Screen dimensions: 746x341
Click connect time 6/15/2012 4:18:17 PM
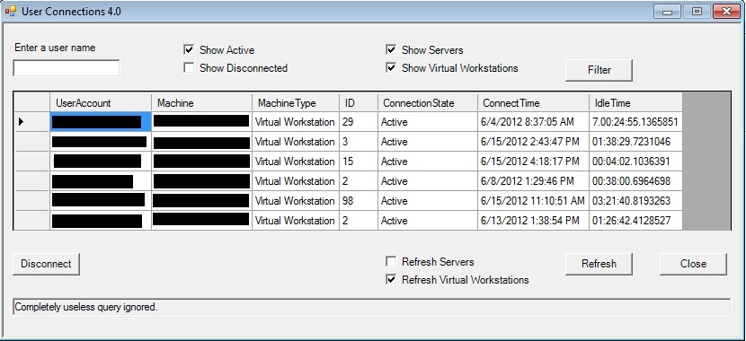coord(533,162)
